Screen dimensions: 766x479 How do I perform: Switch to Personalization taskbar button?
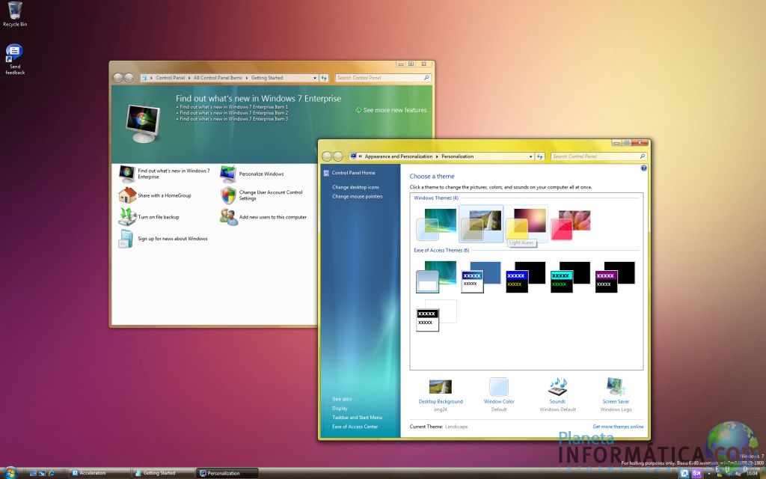coord(227,473)
